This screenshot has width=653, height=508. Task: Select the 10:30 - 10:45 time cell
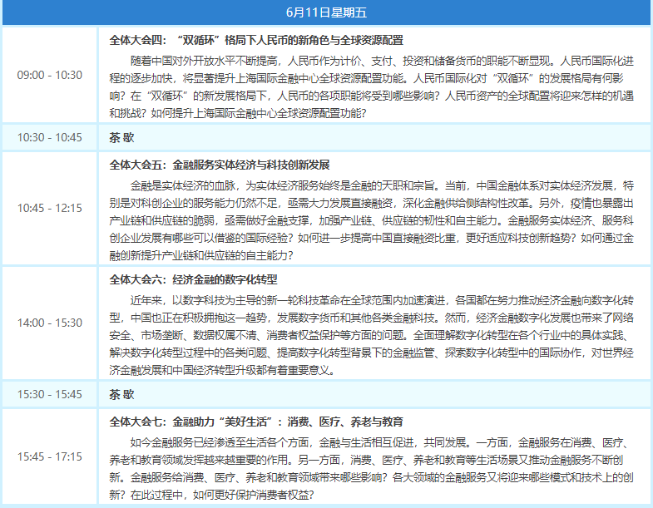click(x=50, y=137)
